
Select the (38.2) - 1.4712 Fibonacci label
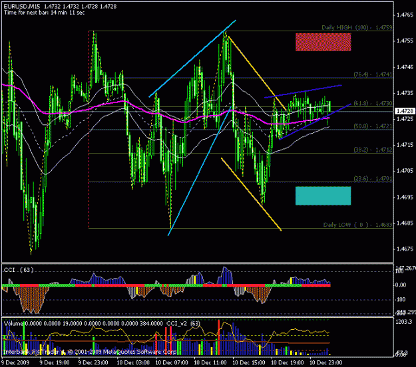point(373,150)
